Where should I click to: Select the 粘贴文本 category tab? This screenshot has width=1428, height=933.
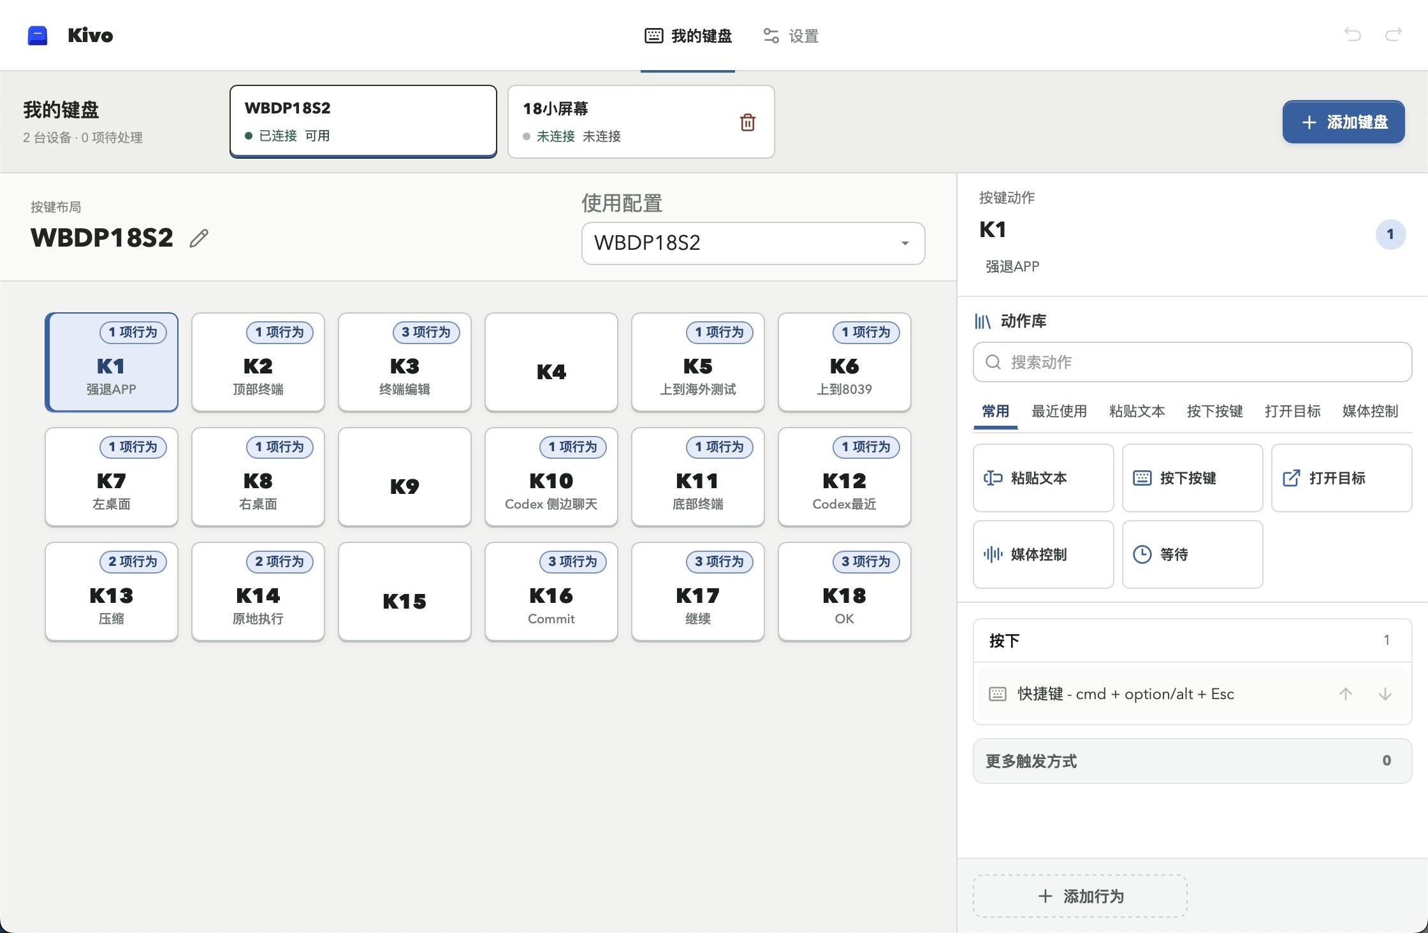(1137, 411)
